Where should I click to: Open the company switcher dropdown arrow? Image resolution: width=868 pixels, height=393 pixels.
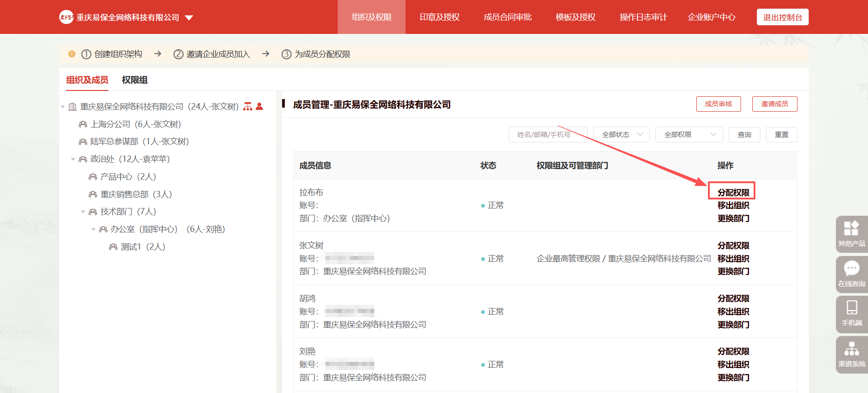[189, 18]
